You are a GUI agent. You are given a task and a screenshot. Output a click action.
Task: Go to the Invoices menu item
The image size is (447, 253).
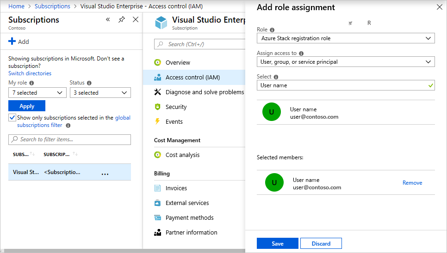[x=176, y=188]
